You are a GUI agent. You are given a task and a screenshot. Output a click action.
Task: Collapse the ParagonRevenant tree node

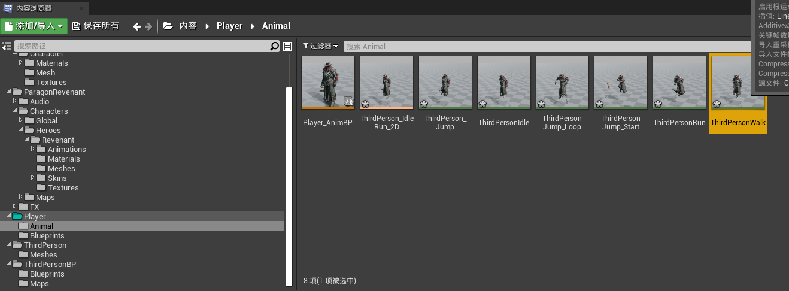tap(8, 92)
